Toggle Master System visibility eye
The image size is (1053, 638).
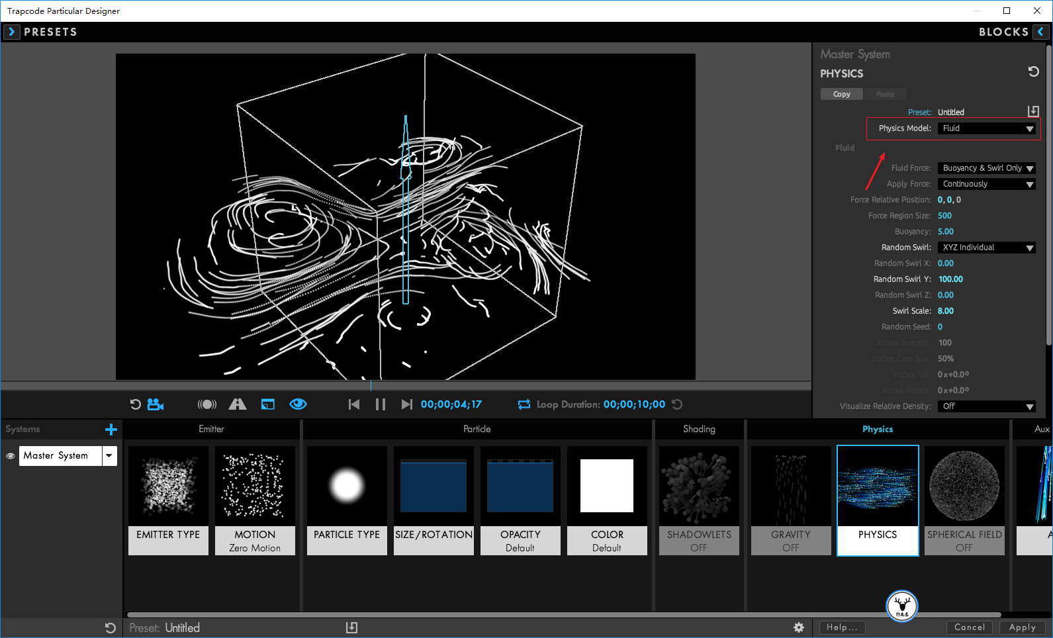(x=11, y=456)
